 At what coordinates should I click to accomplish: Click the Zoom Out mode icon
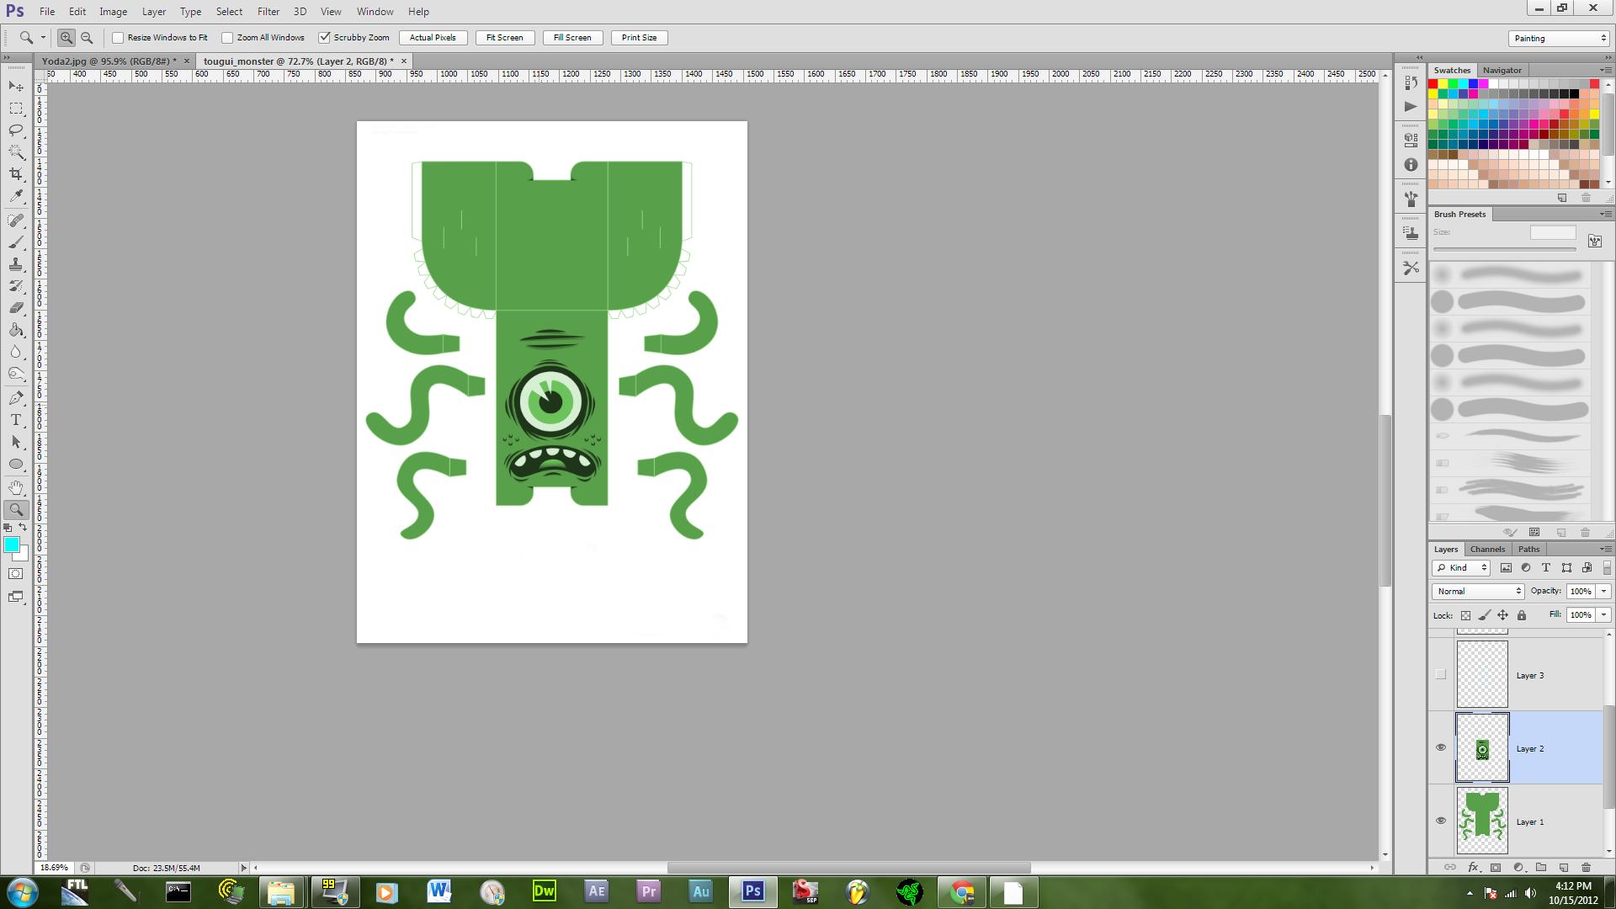pyautogui.click(x=87, y=38)
